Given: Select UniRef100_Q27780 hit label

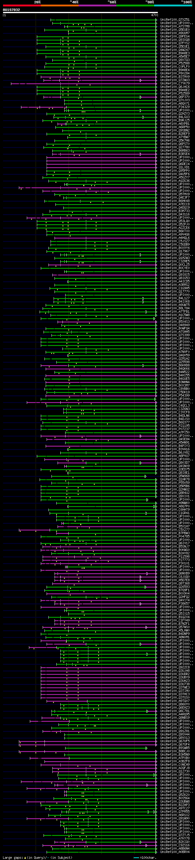Looking at the screenshot, I should [175, 147].
